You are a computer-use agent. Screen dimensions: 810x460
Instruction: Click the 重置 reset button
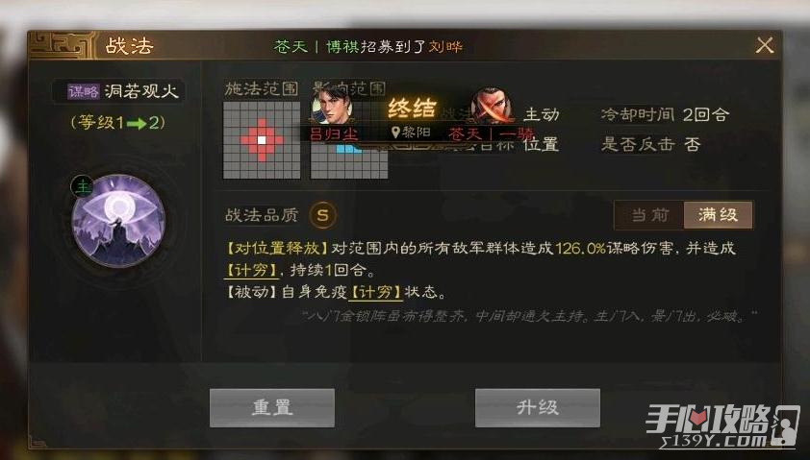point(272,407)
